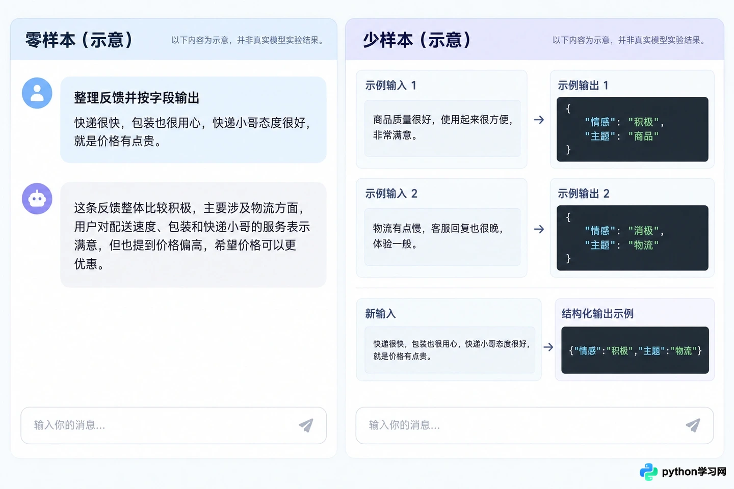Viewport: 734px width, 489px height.
Task: Click the user avatar icon in zero-shot chat
Action: (37, 93)
